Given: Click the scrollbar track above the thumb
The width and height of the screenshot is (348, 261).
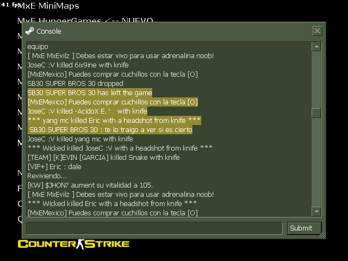Looking at the screenshot, I should pyautogui.click(x=316, y=79).
